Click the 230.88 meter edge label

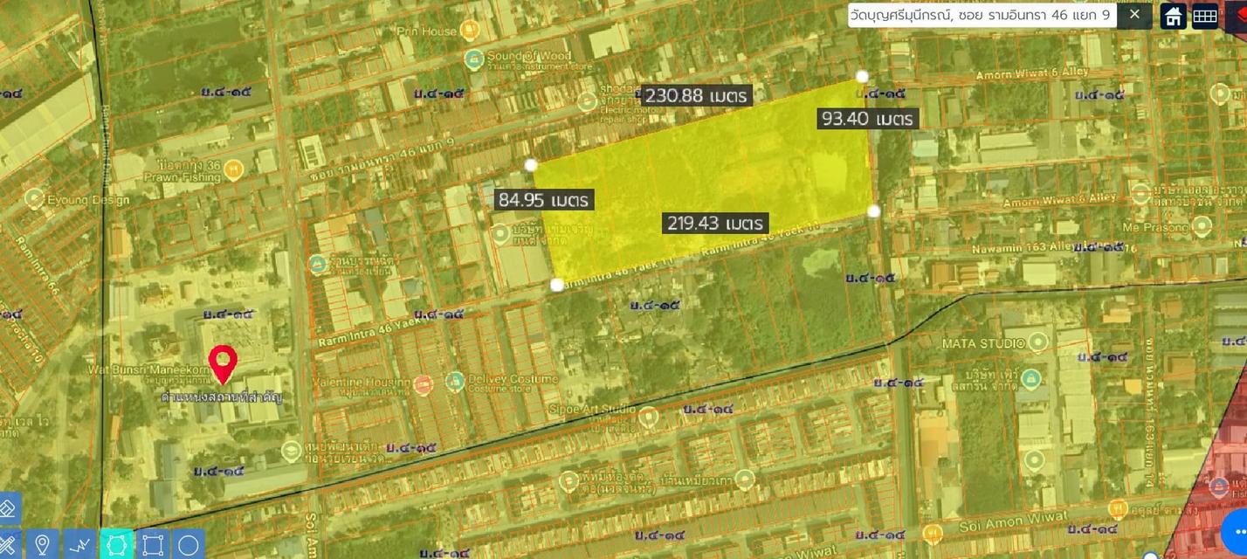[x=696, y=95]
